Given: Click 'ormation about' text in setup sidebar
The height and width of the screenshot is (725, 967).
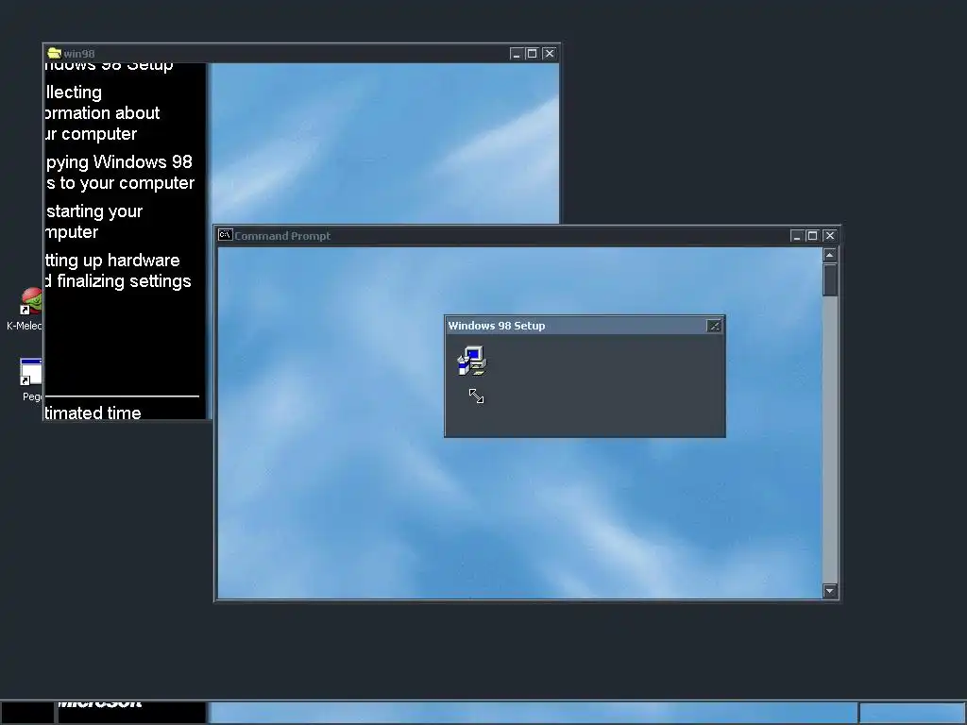Looking at the screenshot, I should pyautogui.click(x=102, y=113).
